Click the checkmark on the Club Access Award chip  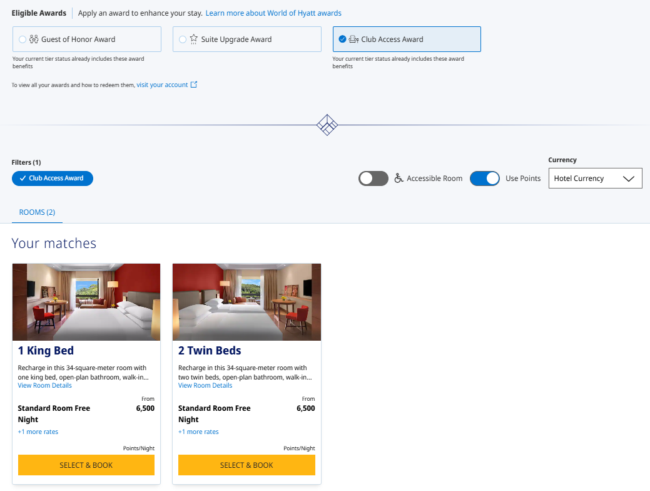tap(21, 178)
